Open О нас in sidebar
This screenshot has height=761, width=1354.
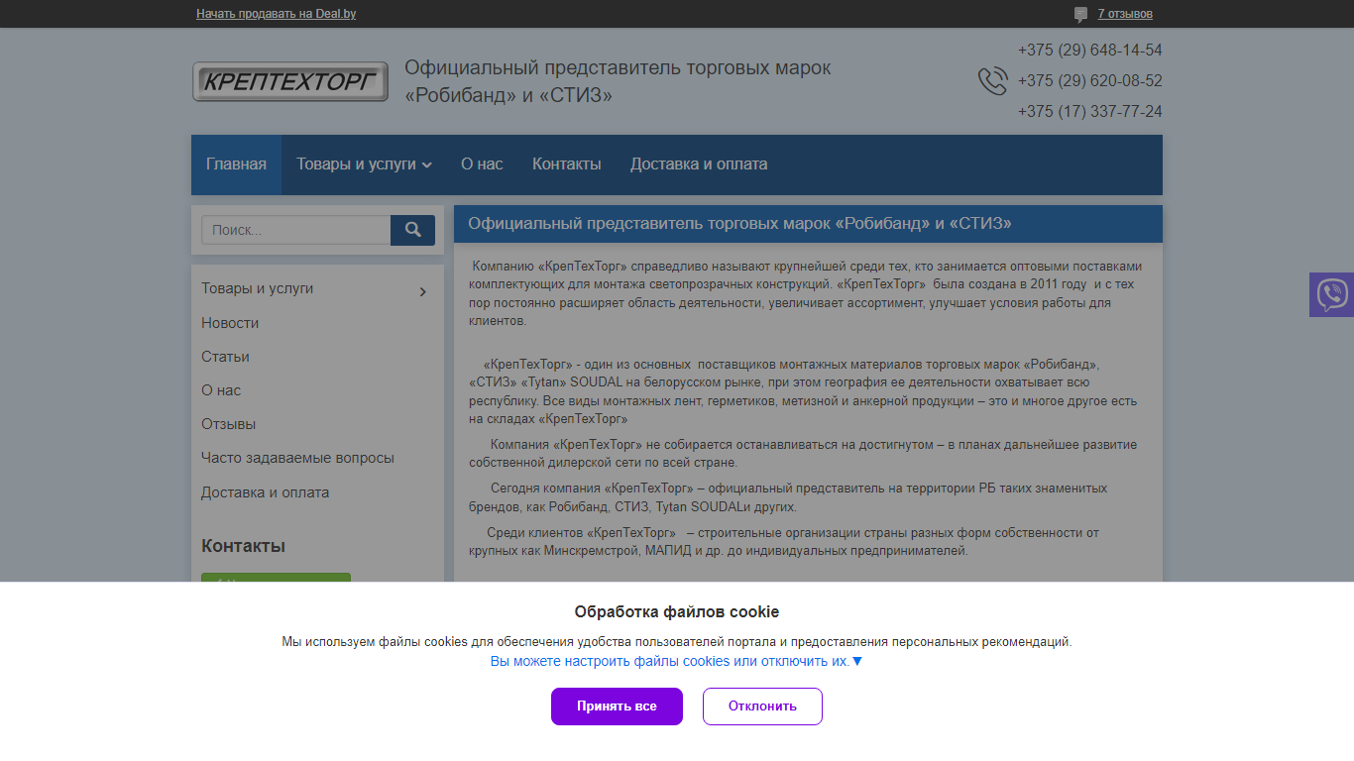pyautogui.click(x=221, y=390)
